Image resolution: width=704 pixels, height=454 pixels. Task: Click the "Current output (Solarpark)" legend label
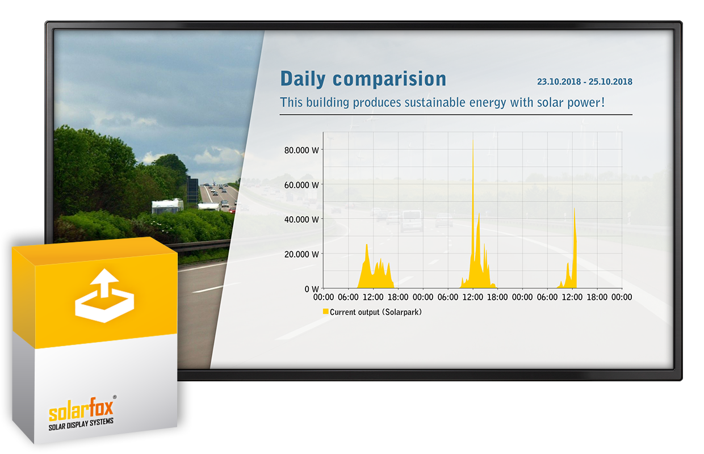click(x=375, y=312)
